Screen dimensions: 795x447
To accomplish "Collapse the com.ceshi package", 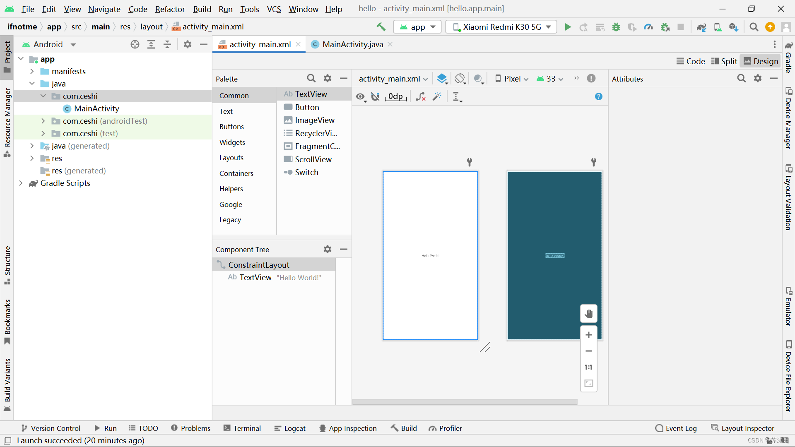I will coord(43,96).
